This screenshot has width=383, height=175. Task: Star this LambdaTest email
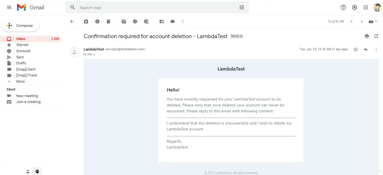pyautogui.click(x=356, y=49)
